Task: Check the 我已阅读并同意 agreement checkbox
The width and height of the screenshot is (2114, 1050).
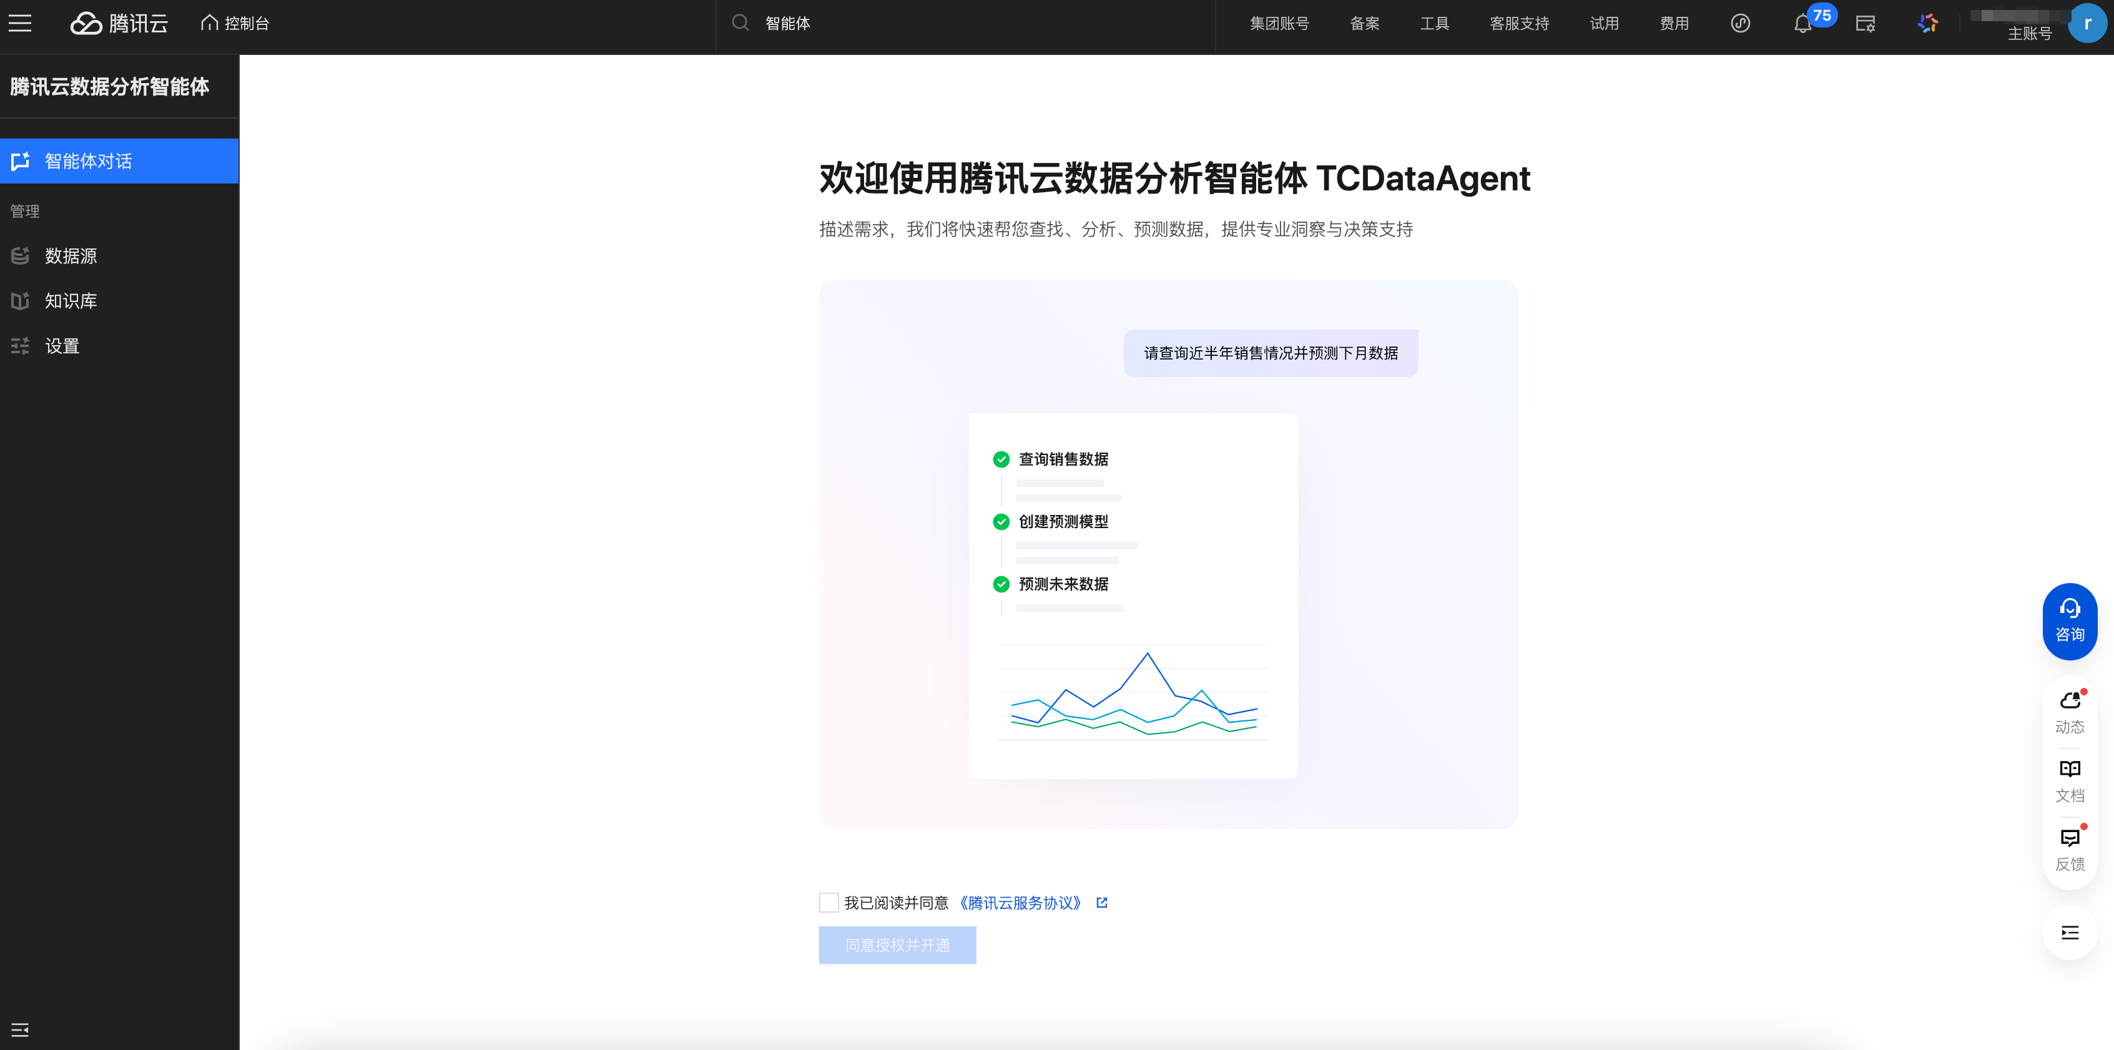Action: pos(829,902)
